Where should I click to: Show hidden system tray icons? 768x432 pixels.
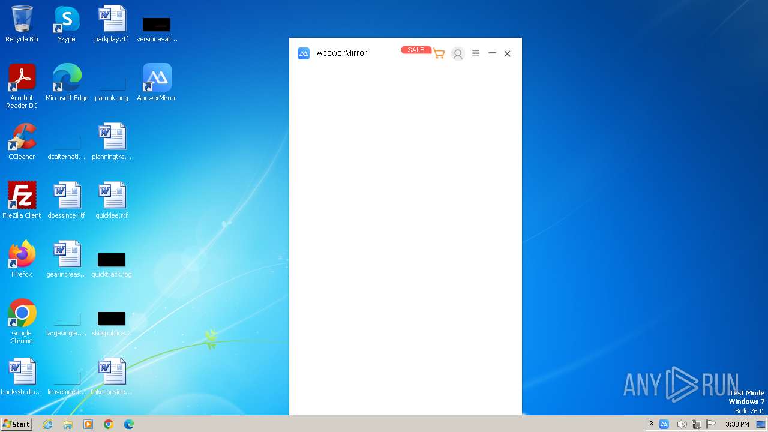click(651, 424)
